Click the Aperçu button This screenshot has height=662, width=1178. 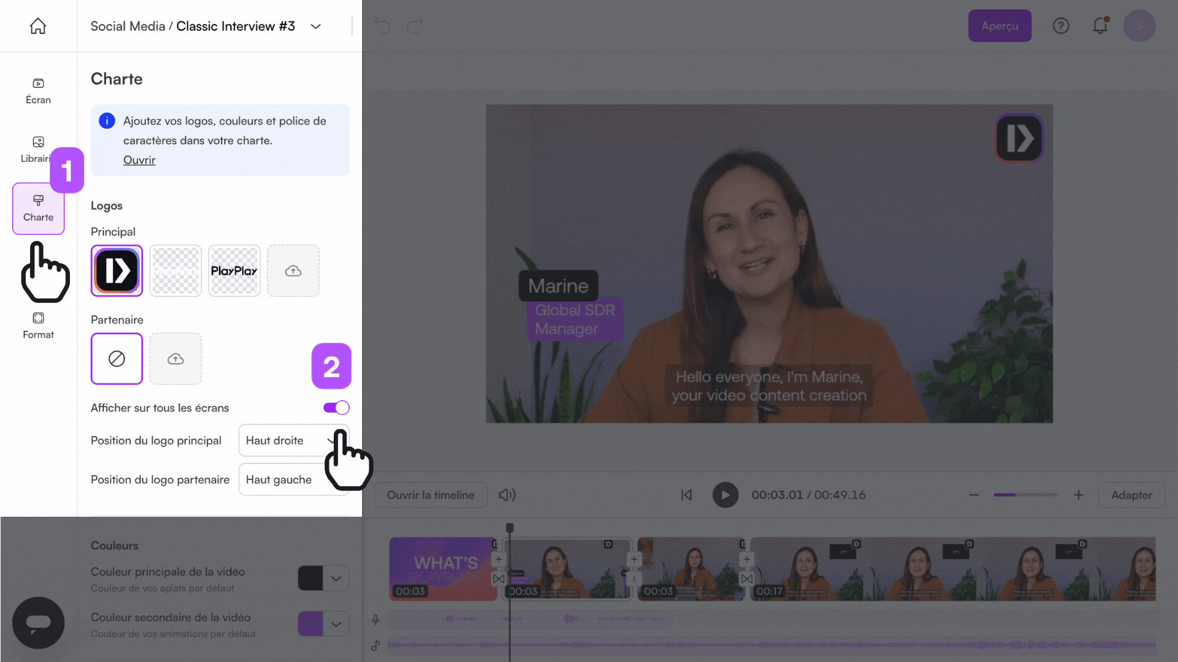999,26
